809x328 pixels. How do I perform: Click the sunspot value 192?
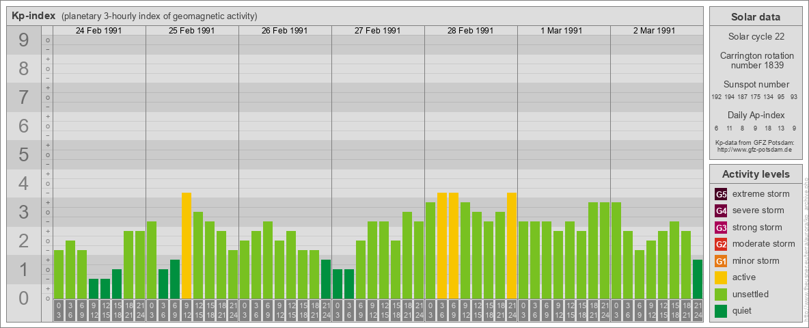click(716, 97)
